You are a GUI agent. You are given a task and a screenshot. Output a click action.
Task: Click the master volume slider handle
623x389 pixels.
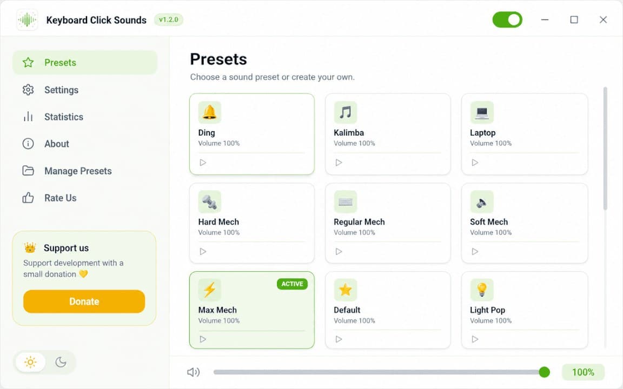[x=545, y=372]
